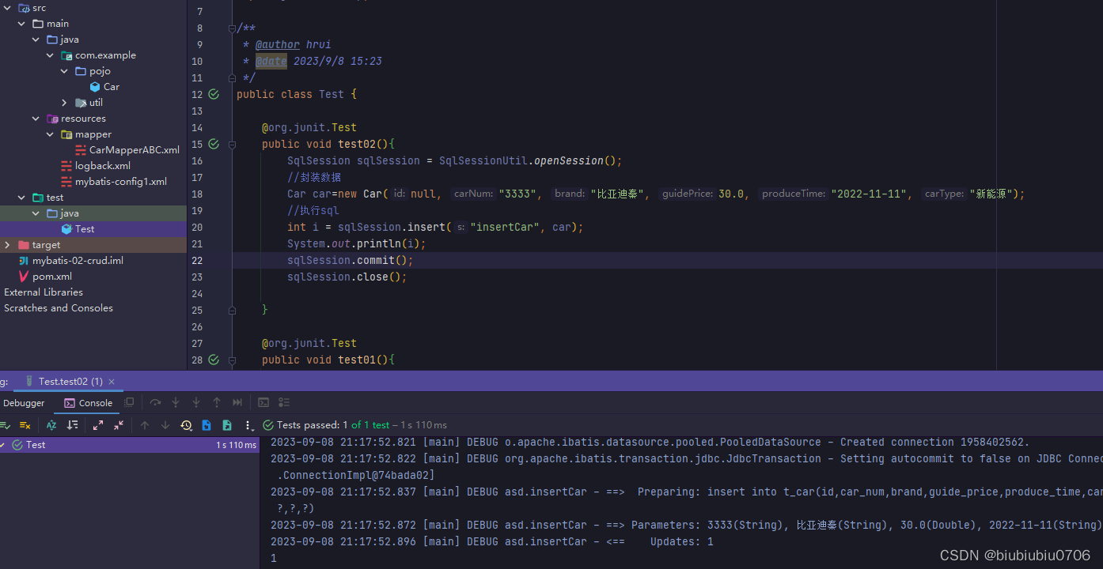
Task: Click the @date Javadoc tag
Action: click(x=271, y=61)
